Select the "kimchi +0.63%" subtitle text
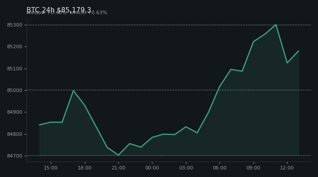This screenshot has width=318, height=177. (88, 12)
